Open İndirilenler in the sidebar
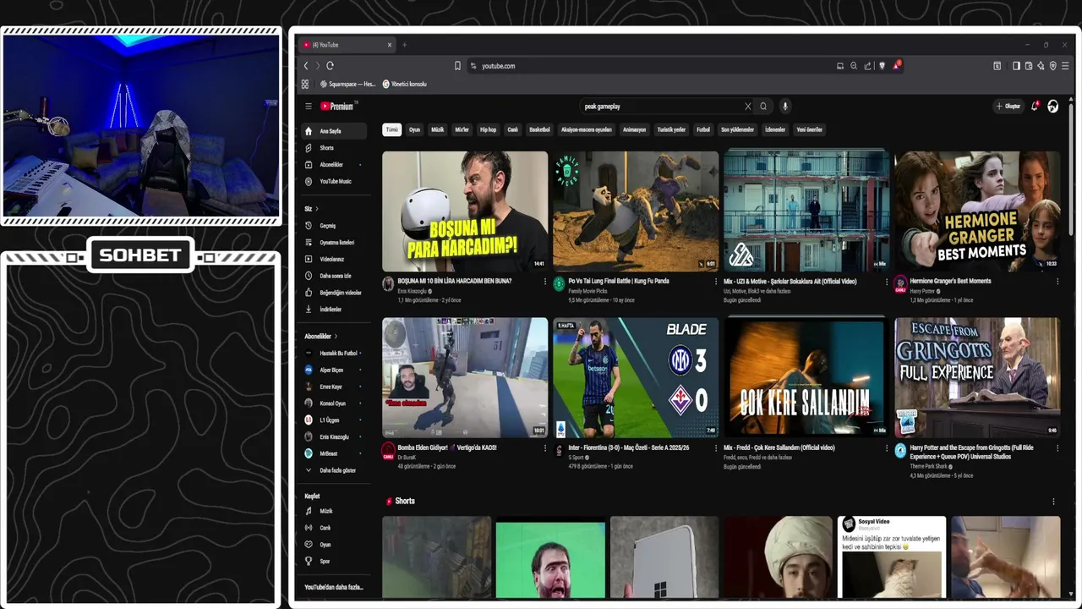1082x609 pixels. click(334, 310)
